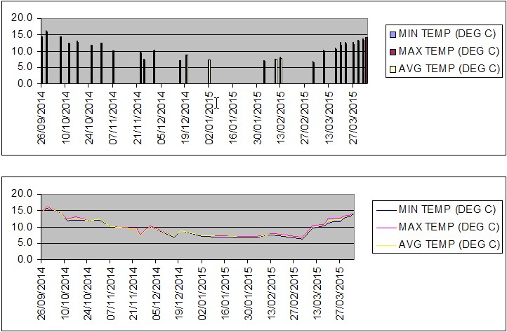The image size is (507, 332).
Task: Click 26/09/2014 axis label in line chart
Action: [42, 293]
